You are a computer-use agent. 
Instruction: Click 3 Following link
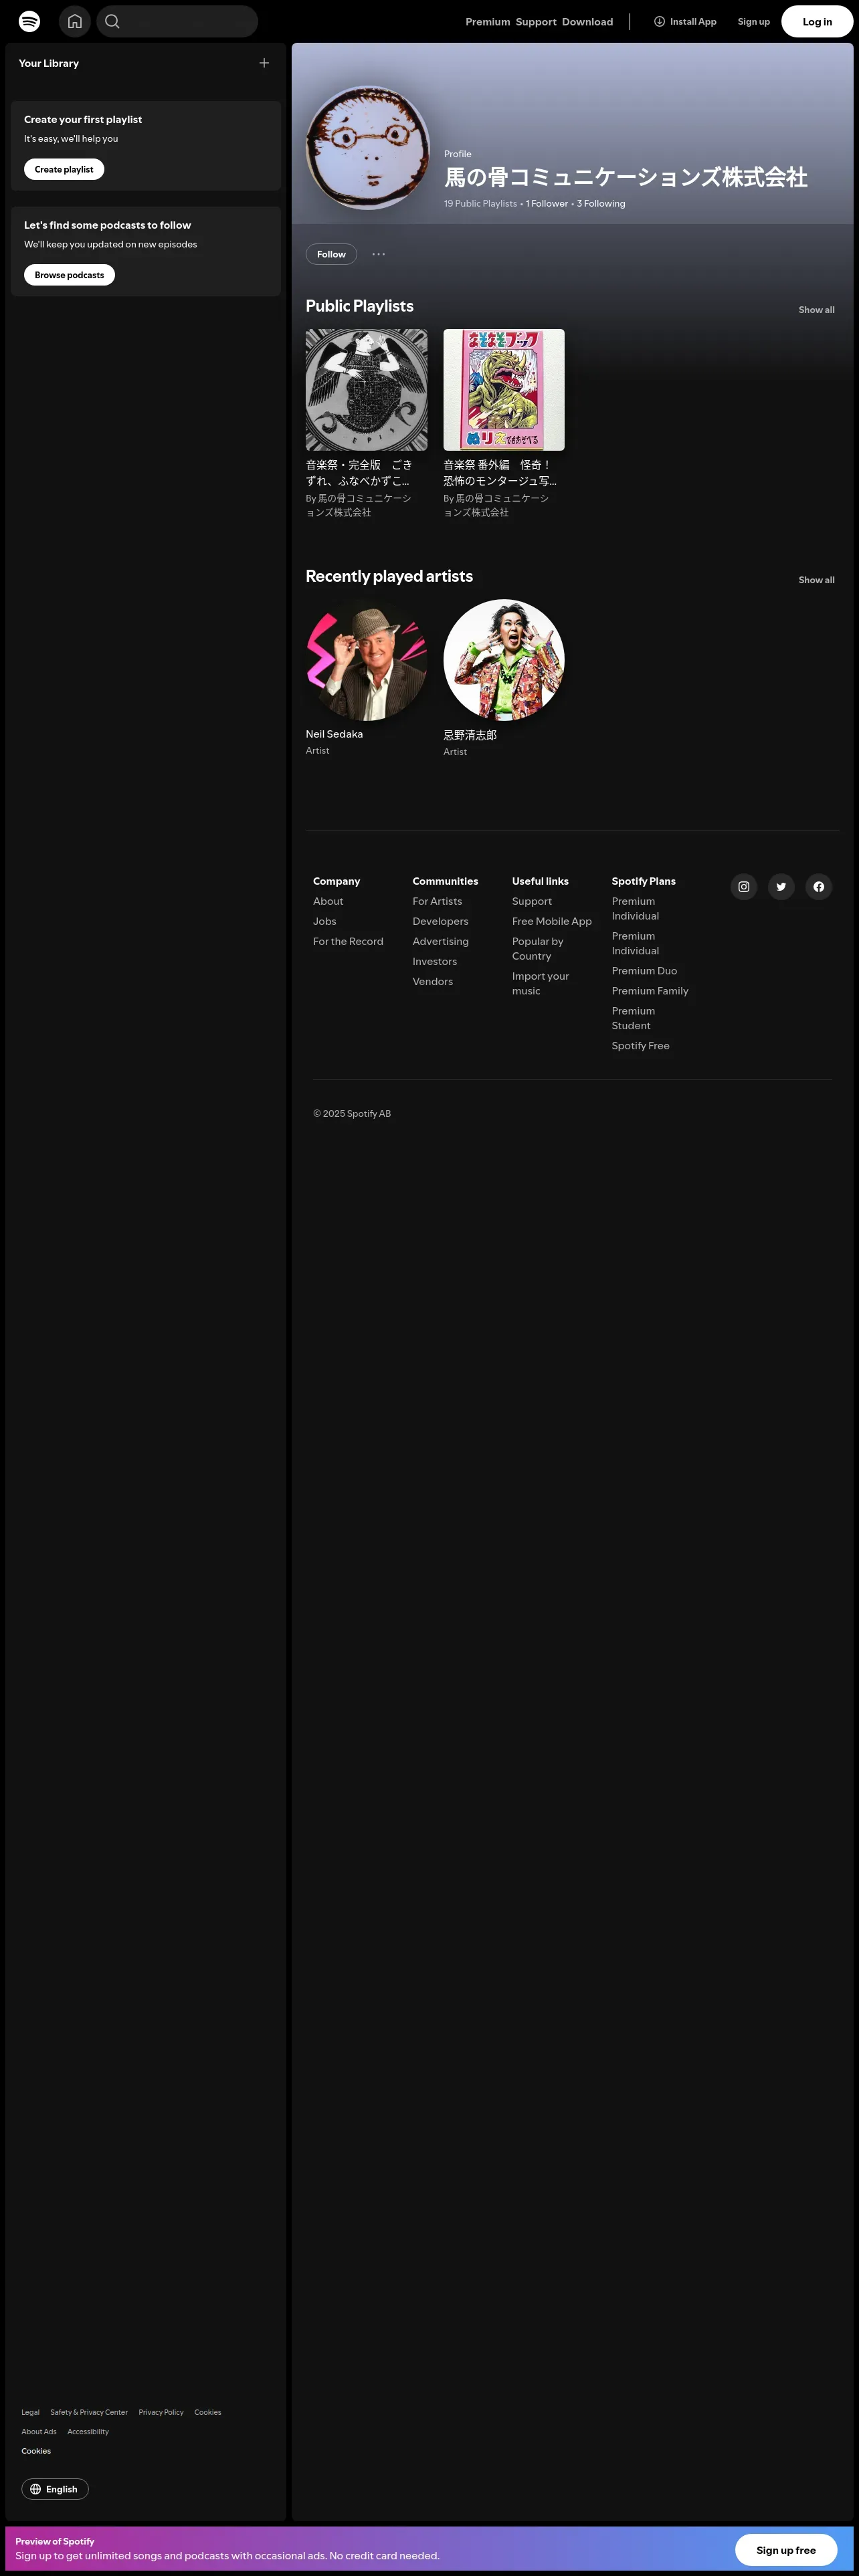tap(601, 203)
